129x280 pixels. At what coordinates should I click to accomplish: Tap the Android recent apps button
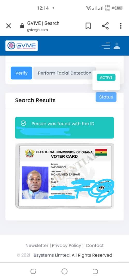tap(33, 271)
